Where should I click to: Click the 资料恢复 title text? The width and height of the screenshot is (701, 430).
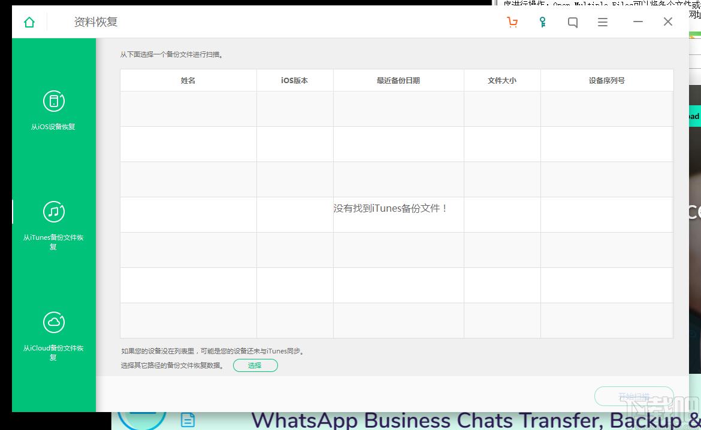(x=96, y=22)
